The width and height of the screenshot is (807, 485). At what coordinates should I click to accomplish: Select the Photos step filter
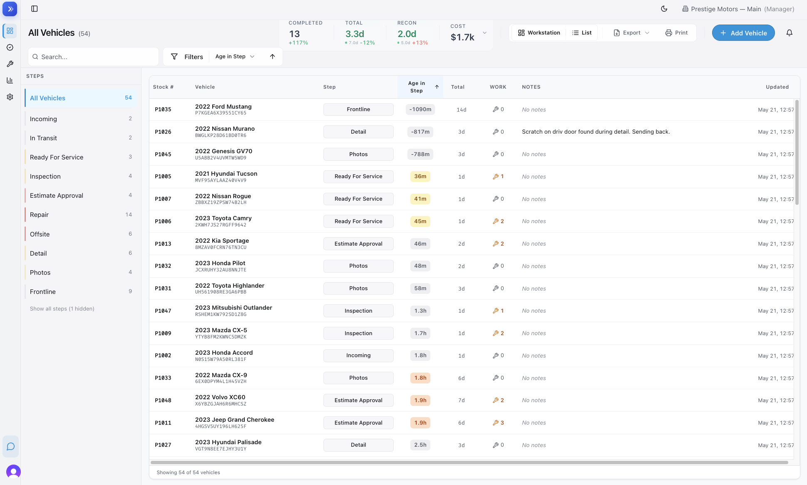pos(81,273)
